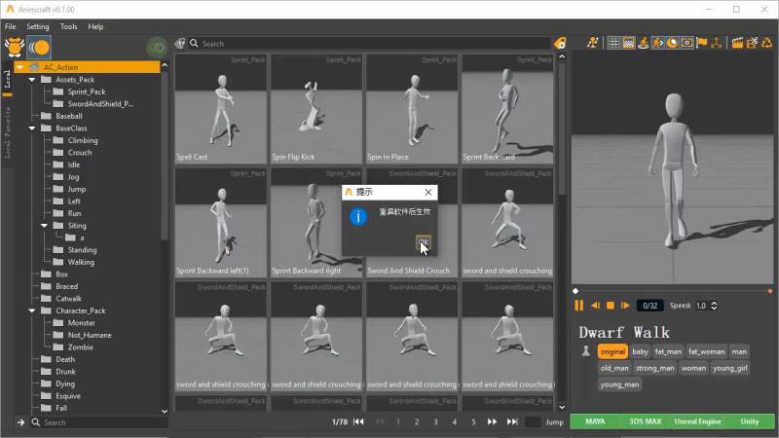Go to first page of results
Image resolution: width=779 pixels, height=438 pixels.
358,421
